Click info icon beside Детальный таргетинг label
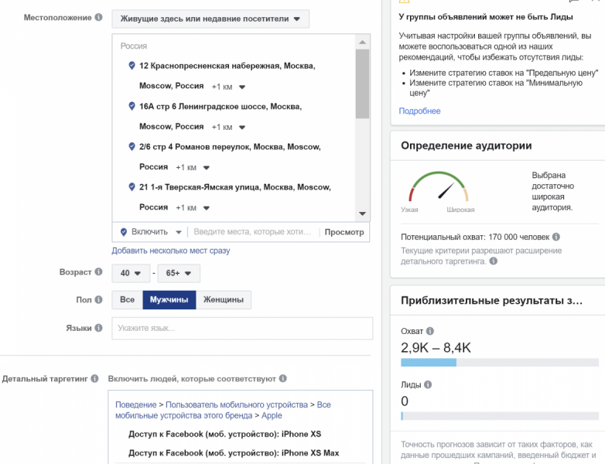The width and height of the screenshot is (605, 464). coord(95,379)
